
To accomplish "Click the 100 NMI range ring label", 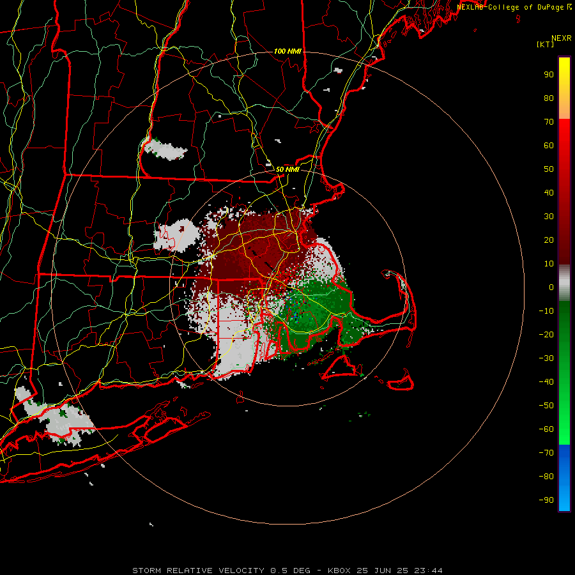I will pyautogui.click(x=287, y=51).
